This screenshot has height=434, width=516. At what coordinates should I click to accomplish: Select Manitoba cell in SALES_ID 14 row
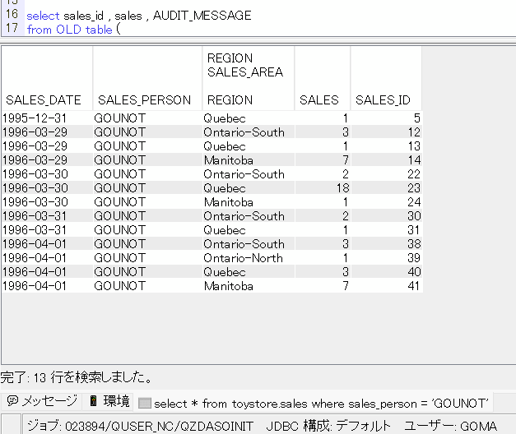[249, 159]
